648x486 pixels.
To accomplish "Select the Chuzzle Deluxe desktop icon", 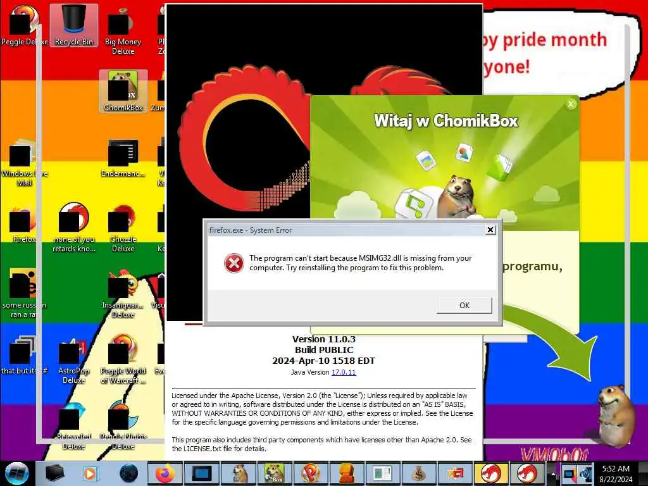I will tap(123, 228).
